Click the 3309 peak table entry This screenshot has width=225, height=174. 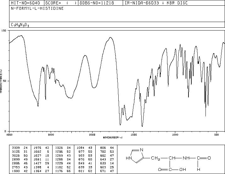[20, 148]
